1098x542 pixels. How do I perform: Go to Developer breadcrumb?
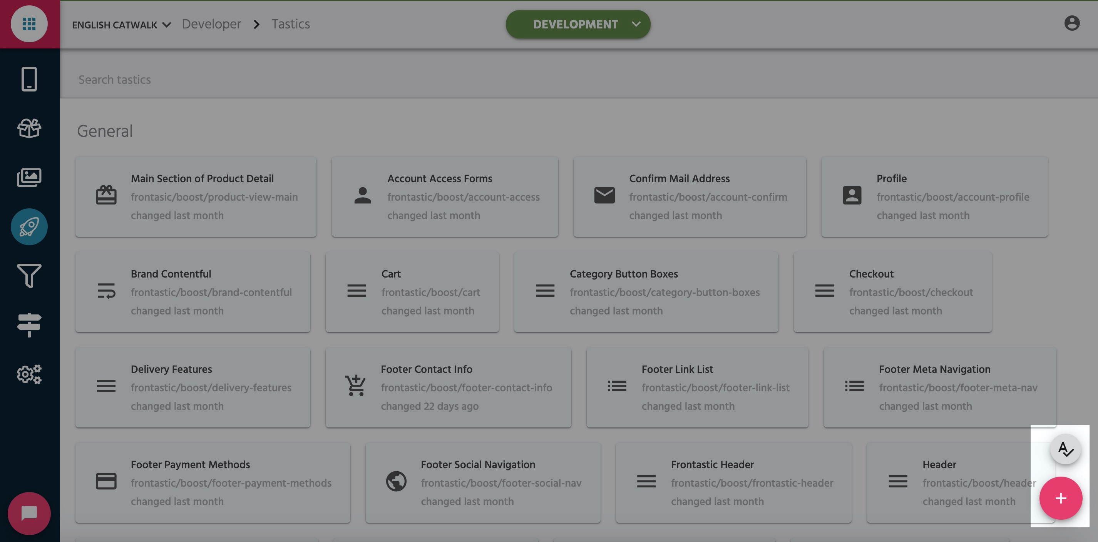point(211,24)
